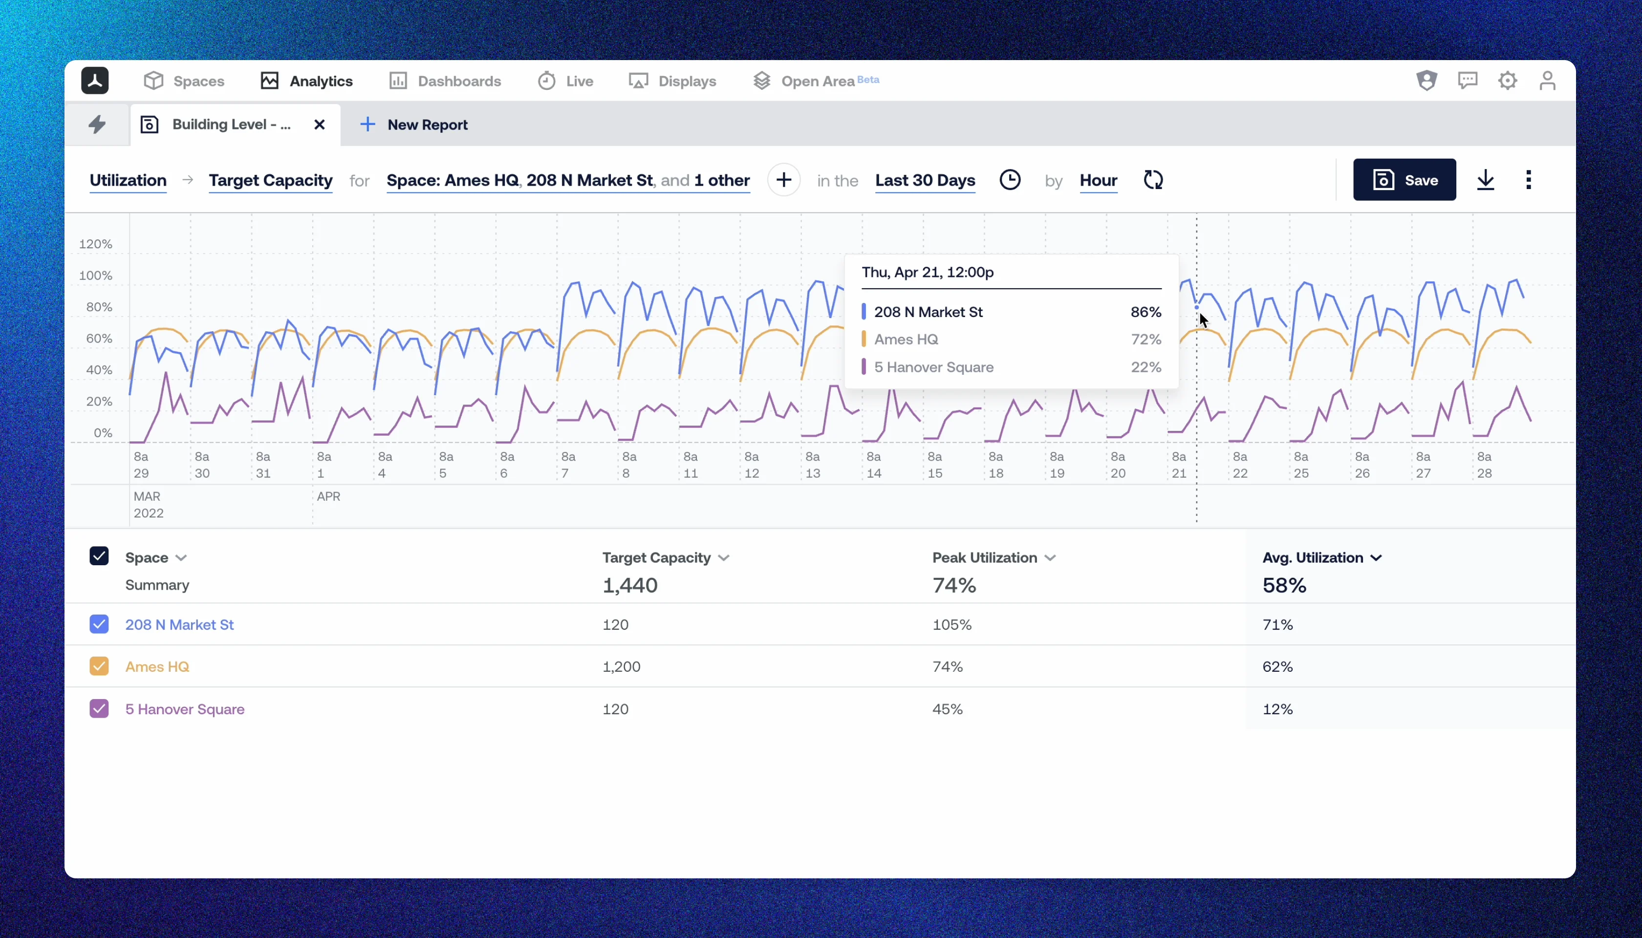Open the chat feedback icon
1642x938 pixels.
[x=1468, y=81]
